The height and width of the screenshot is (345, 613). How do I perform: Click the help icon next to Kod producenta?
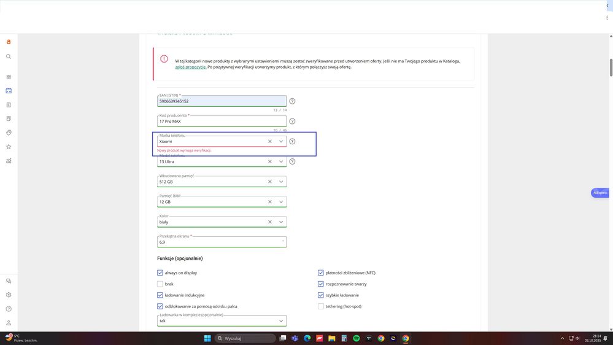tap(292, 122)
